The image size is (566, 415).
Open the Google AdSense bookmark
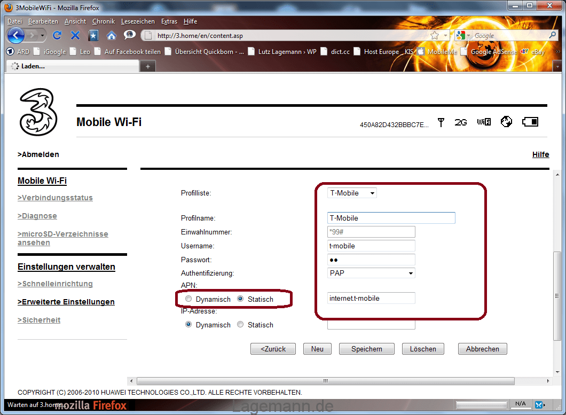point(490,52)
